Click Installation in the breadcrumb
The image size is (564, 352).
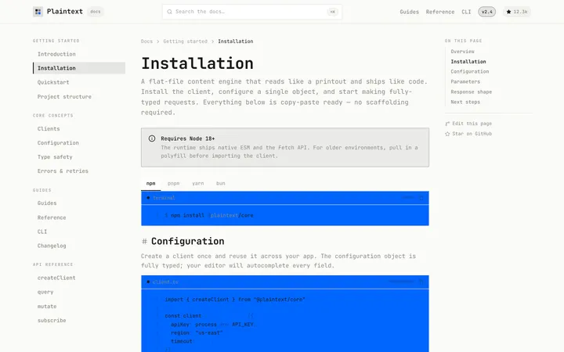236,41
